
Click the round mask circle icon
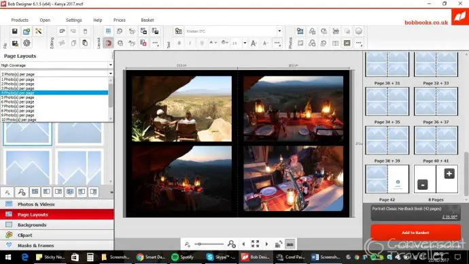pyautogui.click(x=359, y=31)
